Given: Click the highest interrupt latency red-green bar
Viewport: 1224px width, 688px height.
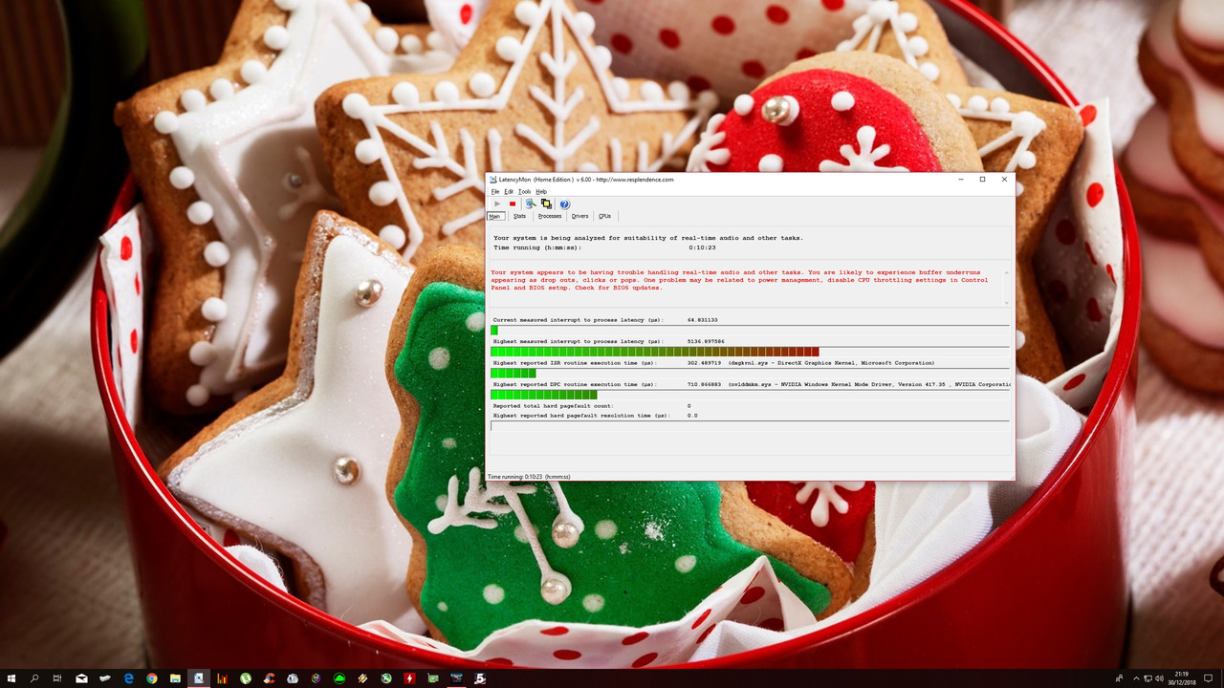Looking at the screenshot, I should (655, 352).
